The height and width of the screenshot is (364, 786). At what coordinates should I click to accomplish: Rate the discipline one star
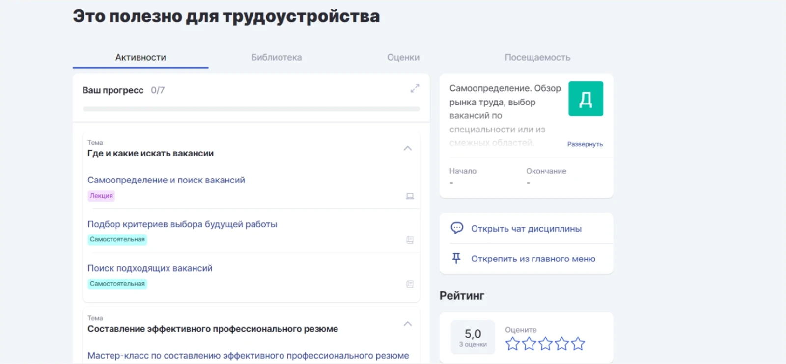[512, 343]
